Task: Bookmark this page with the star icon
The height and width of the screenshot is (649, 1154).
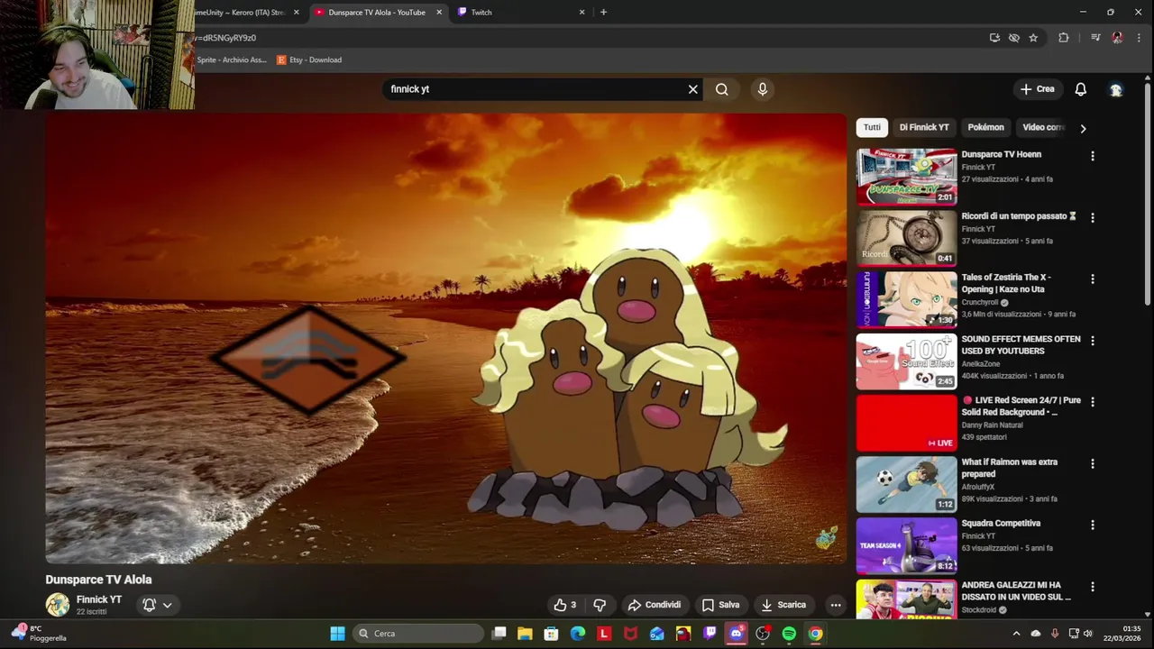Action: 1033,38
